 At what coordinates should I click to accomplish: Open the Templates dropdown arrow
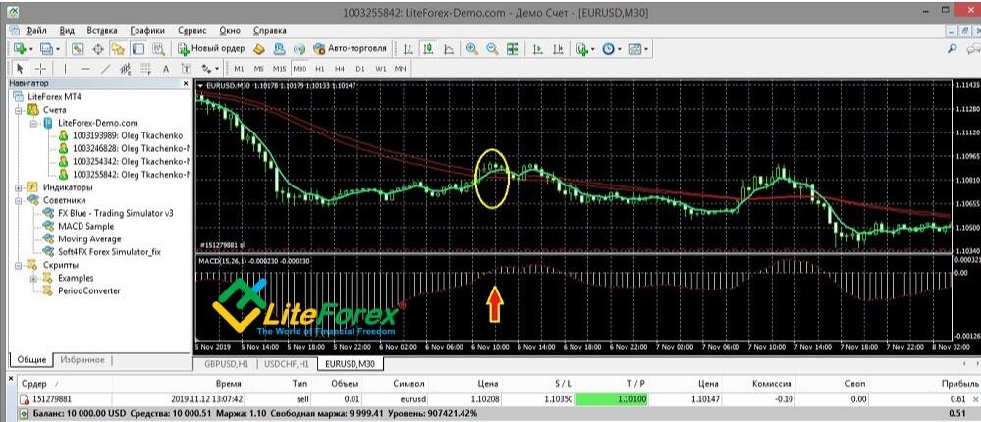(646, 49)
